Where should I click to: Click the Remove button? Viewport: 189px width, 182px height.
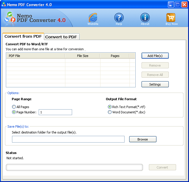(x=155, y=65)
